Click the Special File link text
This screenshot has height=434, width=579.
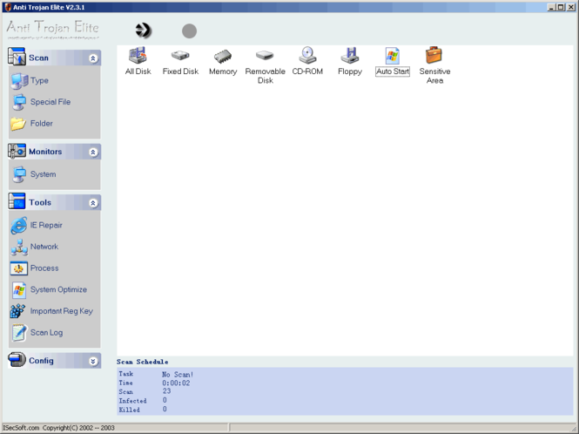[x=50, y=102]
